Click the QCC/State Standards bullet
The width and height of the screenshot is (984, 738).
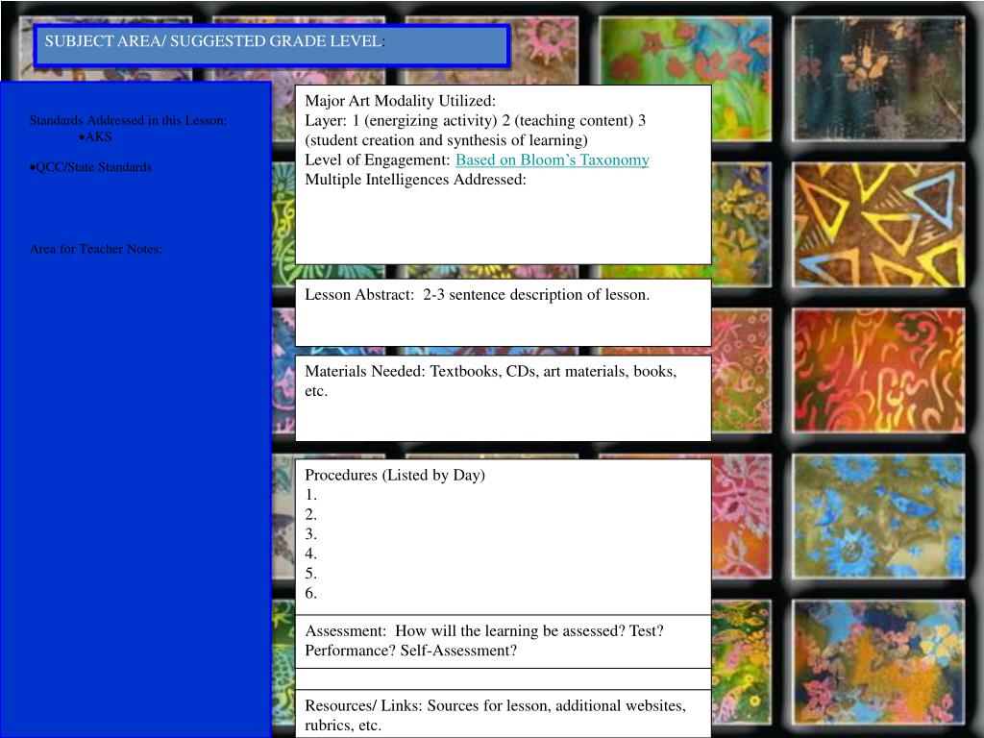(90, 167)
